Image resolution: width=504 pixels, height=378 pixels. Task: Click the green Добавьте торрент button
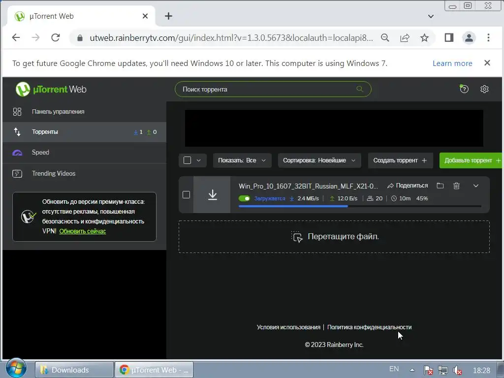pos(471,160)
